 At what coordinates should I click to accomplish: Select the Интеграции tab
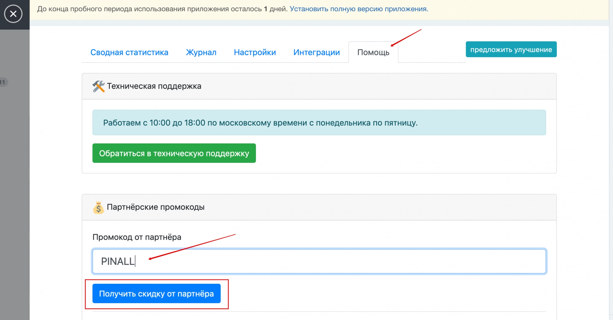click(316, 52)
